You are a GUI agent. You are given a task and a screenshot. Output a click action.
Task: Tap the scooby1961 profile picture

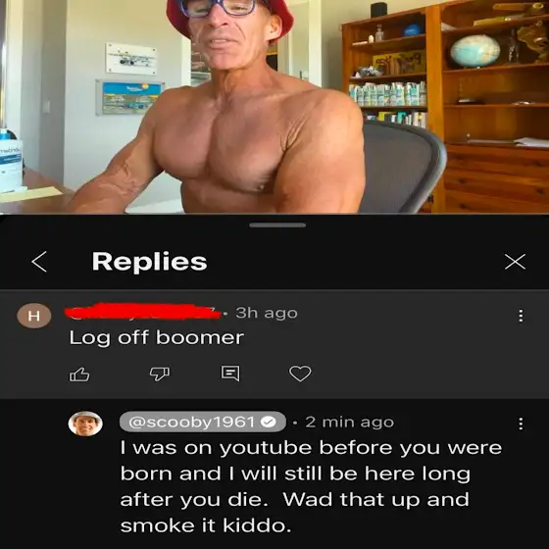(85, 424)
